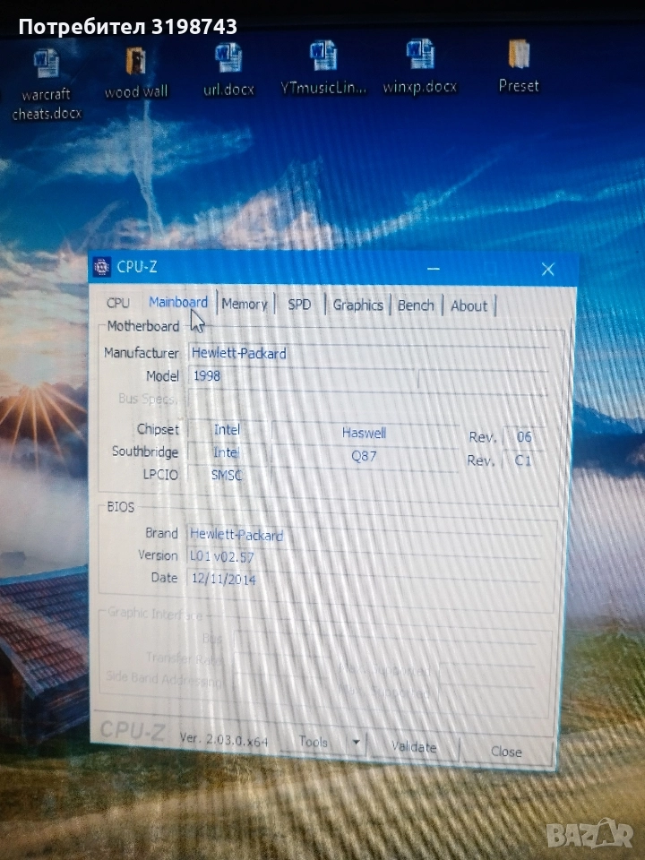
Task: Expand the Tools dropdown arrow
Action: 356,743
